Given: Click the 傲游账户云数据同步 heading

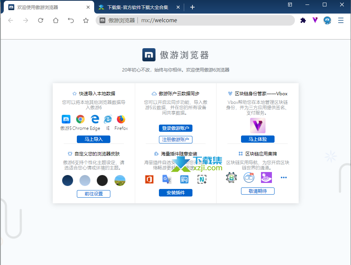Looking at the screenshot, I should tap(179, 94).
